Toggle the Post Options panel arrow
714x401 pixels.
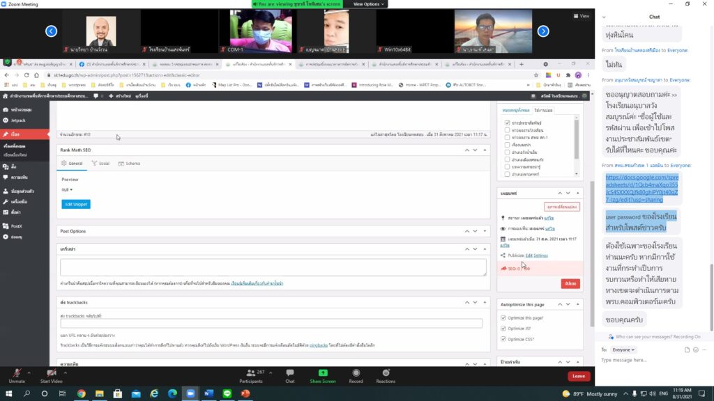click(x=485, y=231)
